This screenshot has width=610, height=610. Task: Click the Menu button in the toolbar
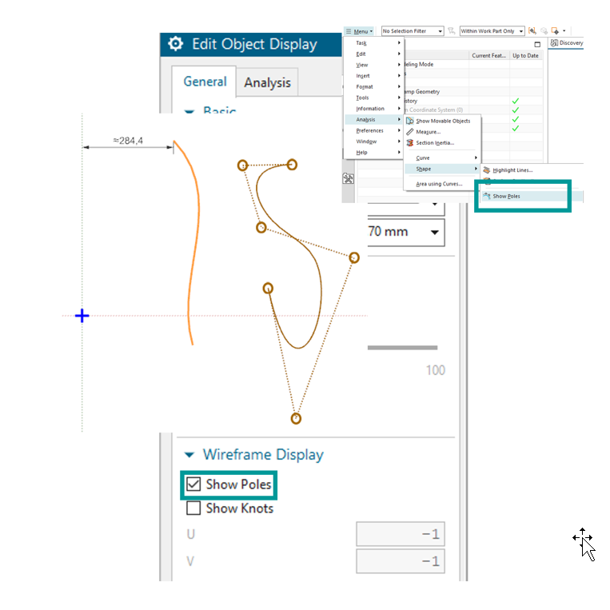[359, 31]
